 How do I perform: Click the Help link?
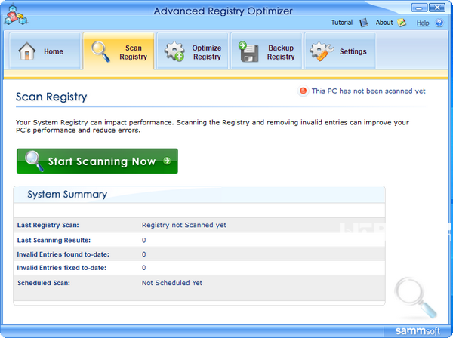[423, 23]
